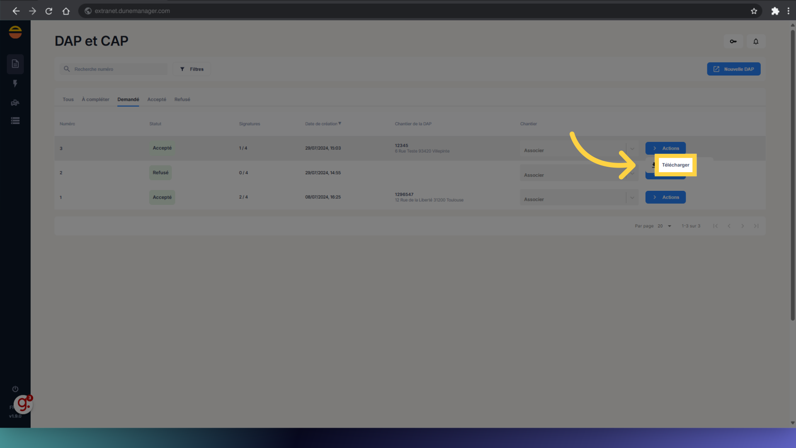Switch to the À compléter tab
This screenshot has width=796, height=448.
pyautogui.click(x=95, y=100)
